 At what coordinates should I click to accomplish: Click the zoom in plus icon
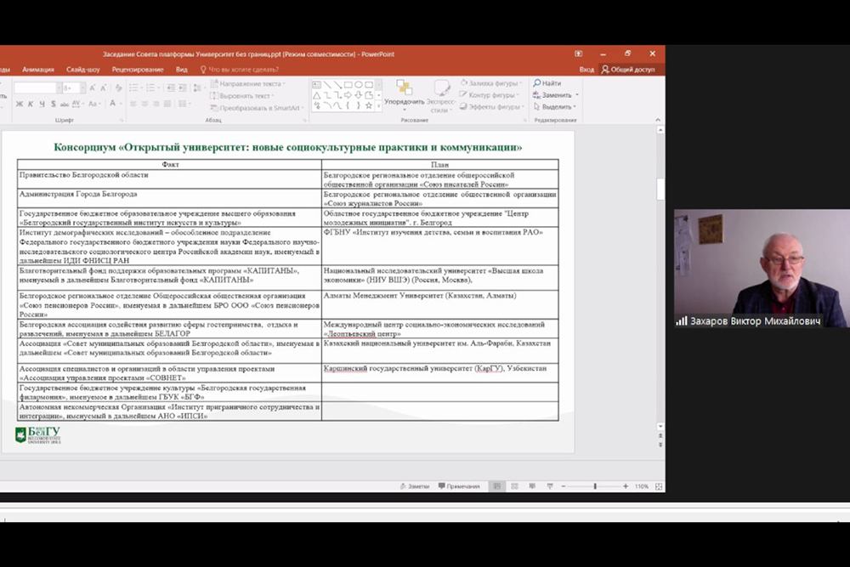pos(626,486)
